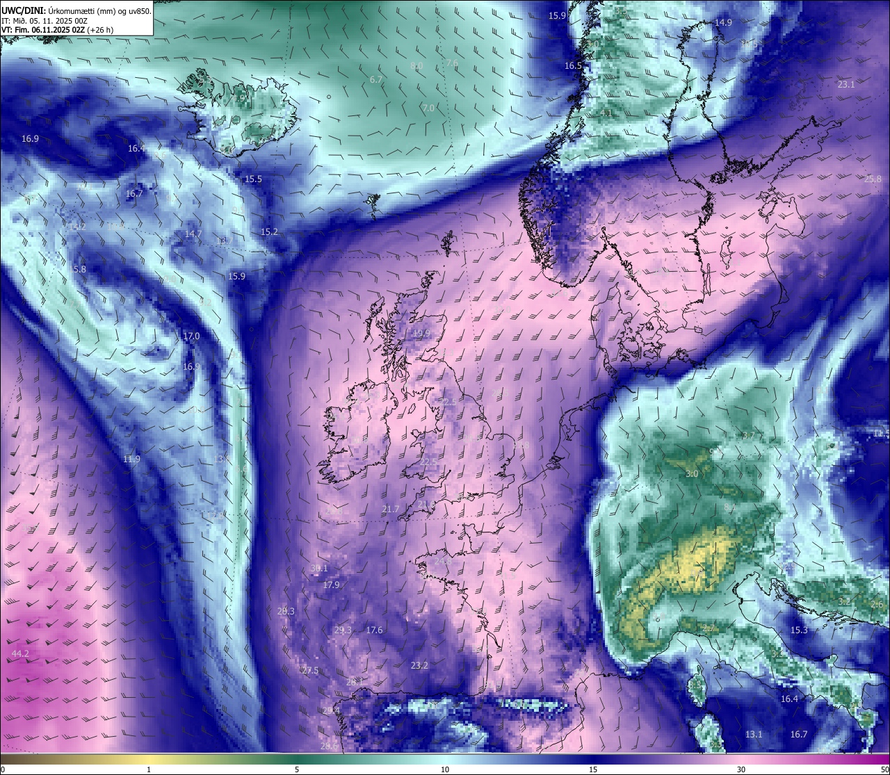Click the 13.1 value label

click(754, 734)
